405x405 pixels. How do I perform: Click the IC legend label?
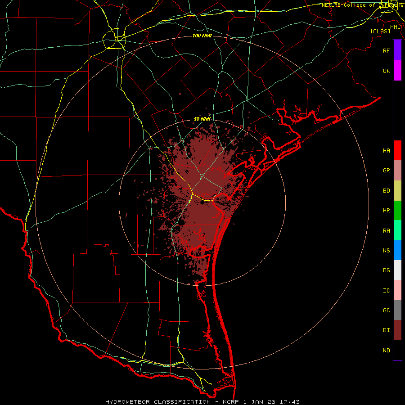(x=386, y=291)
